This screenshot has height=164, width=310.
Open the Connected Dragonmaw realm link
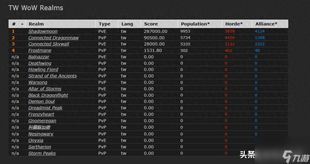pos(53,38)
